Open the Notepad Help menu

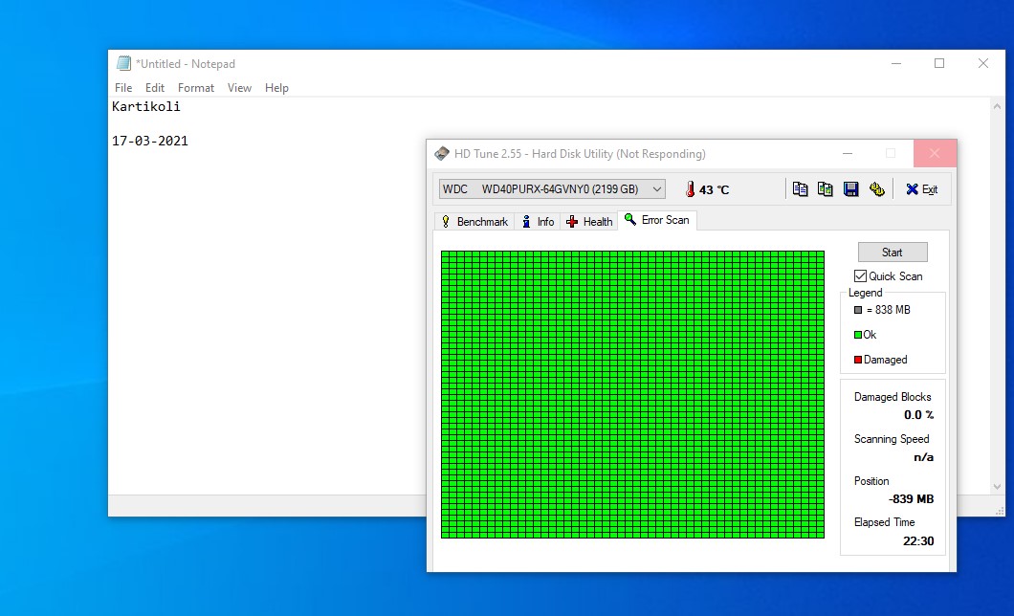[x=276, y=88]
